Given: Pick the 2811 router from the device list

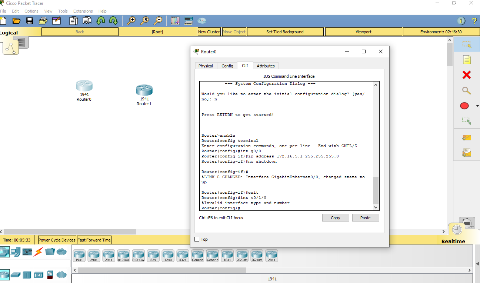Looking at the screenshot, I should (x=272, y=256).
